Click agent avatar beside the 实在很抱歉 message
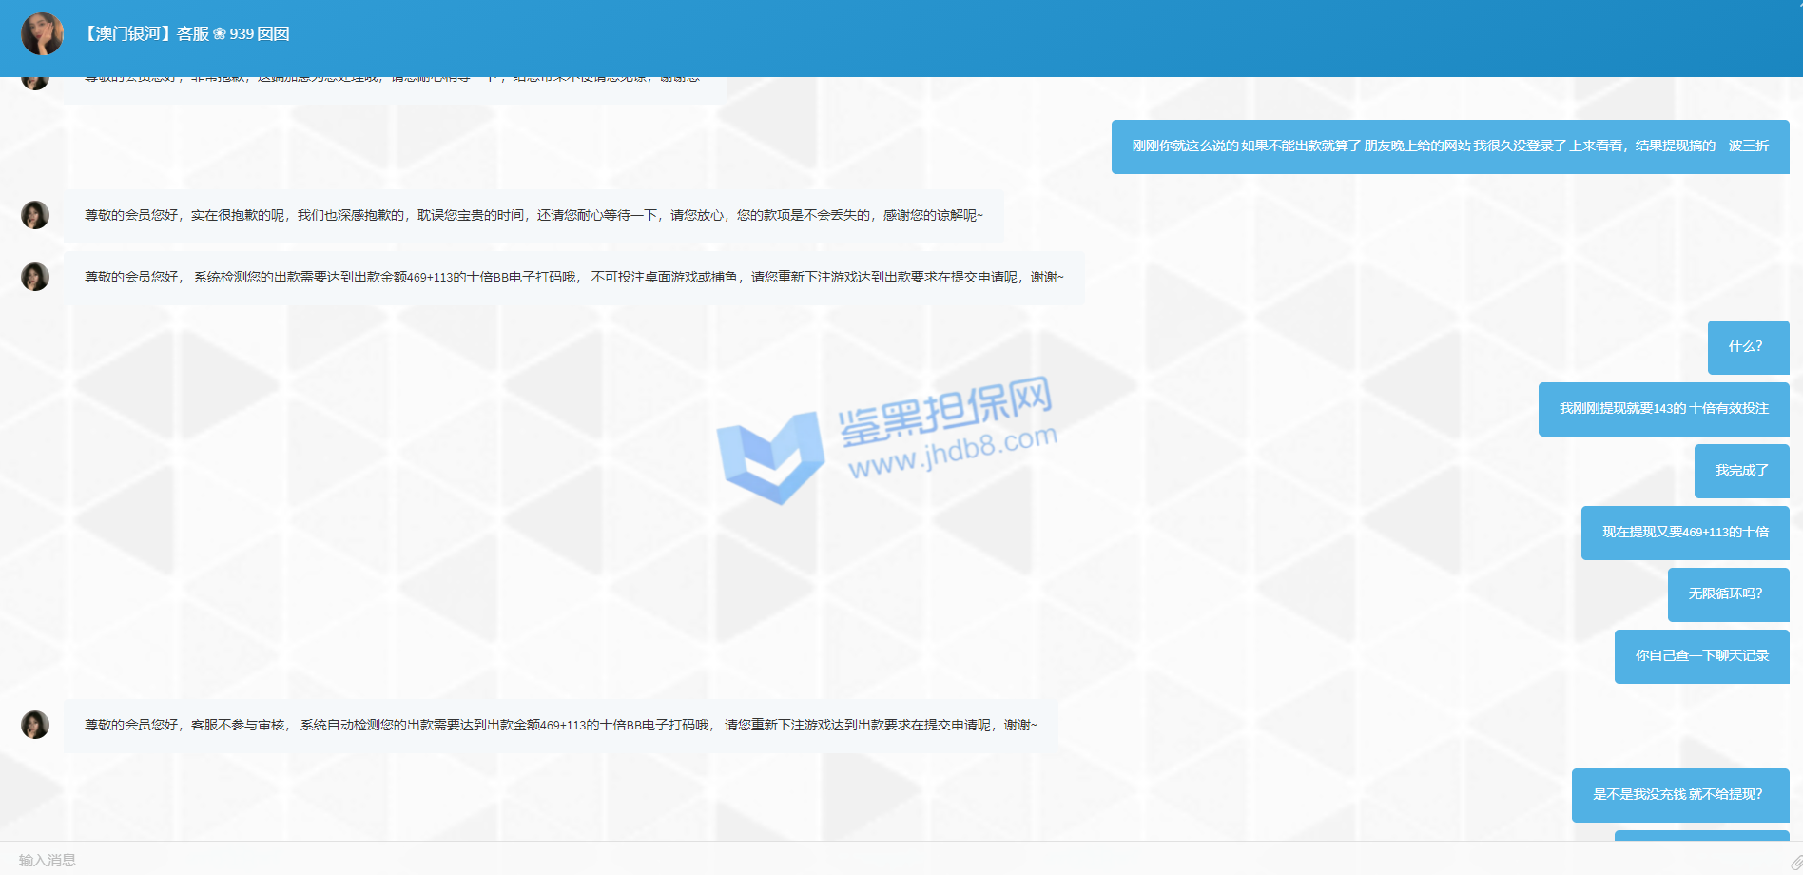 (35, 215)
